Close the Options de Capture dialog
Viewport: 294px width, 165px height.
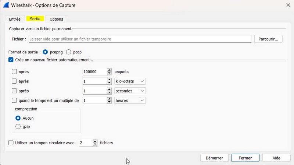coord(287,5)
